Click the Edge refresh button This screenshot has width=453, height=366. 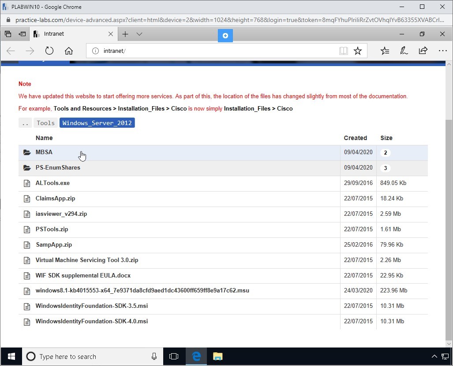point(49,51)
